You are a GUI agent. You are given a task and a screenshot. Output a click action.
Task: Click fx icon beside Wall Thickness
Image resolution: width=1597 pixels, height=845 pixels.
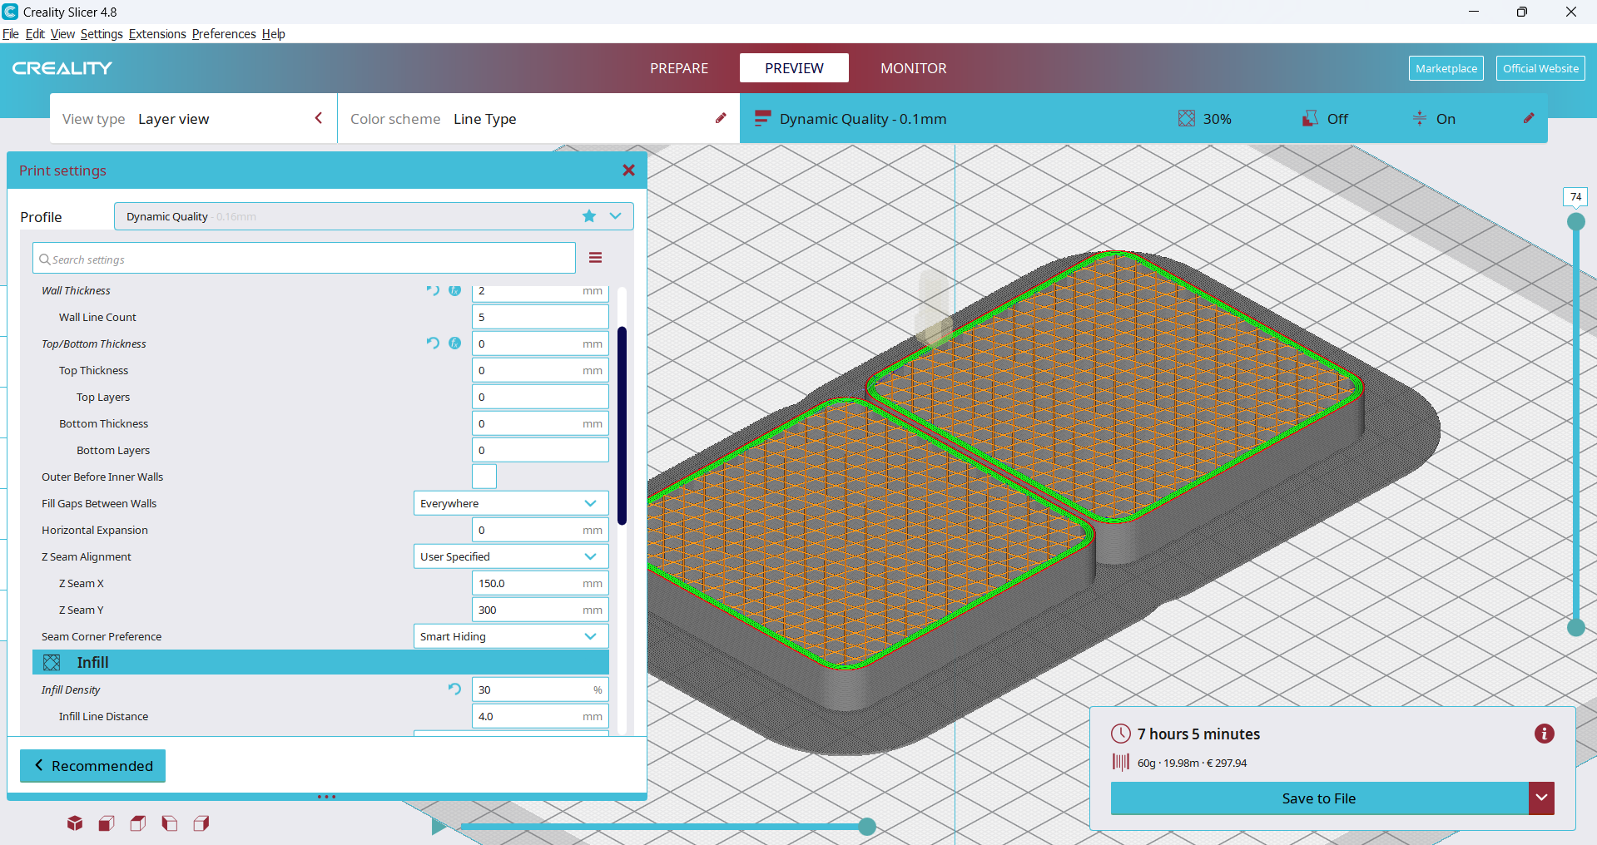(x=454, y=290)
